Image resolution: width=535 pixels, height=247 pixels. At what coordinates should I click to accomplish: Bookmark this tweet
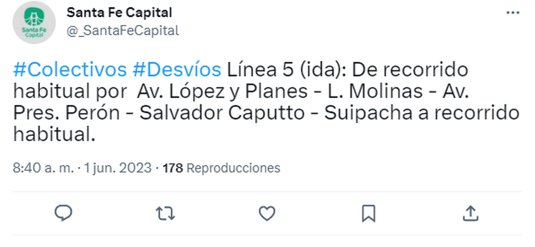pos(369,214)
